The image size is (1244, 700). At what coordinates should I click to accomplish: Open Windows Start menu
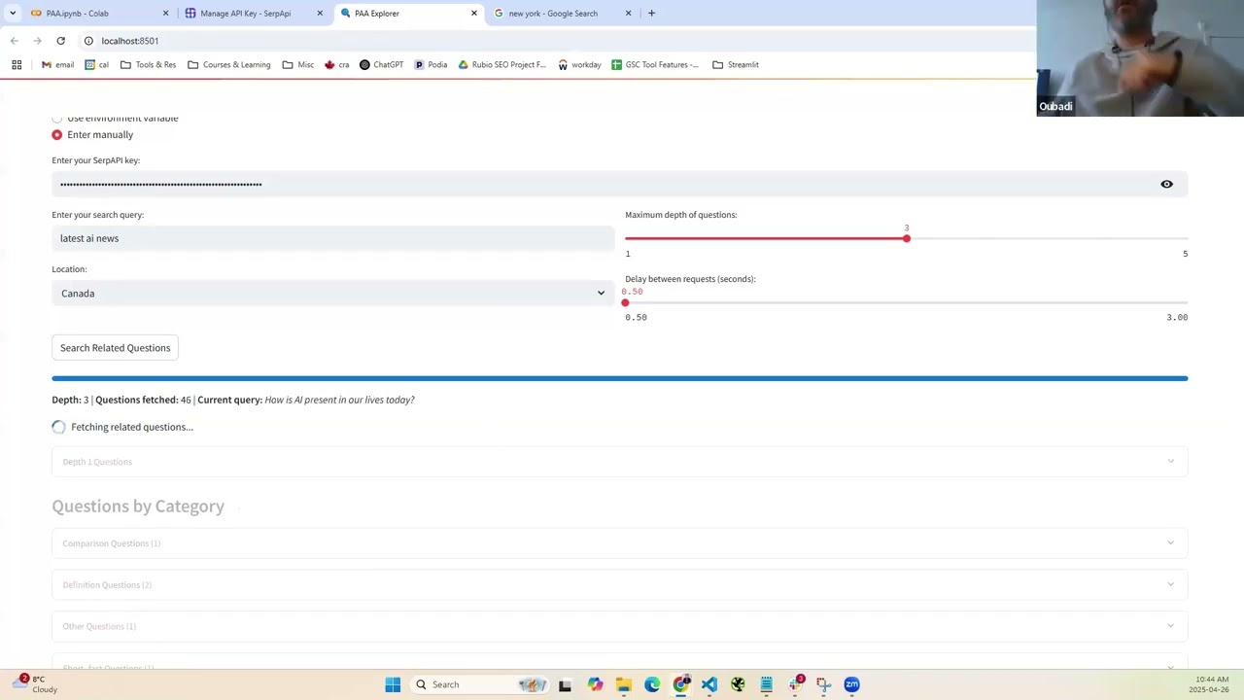[393, 684]
